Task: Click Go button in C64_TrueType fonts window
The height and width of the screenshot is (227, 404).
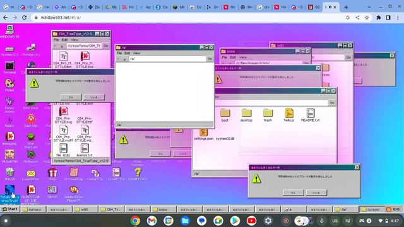Action: tap(106, 46)
